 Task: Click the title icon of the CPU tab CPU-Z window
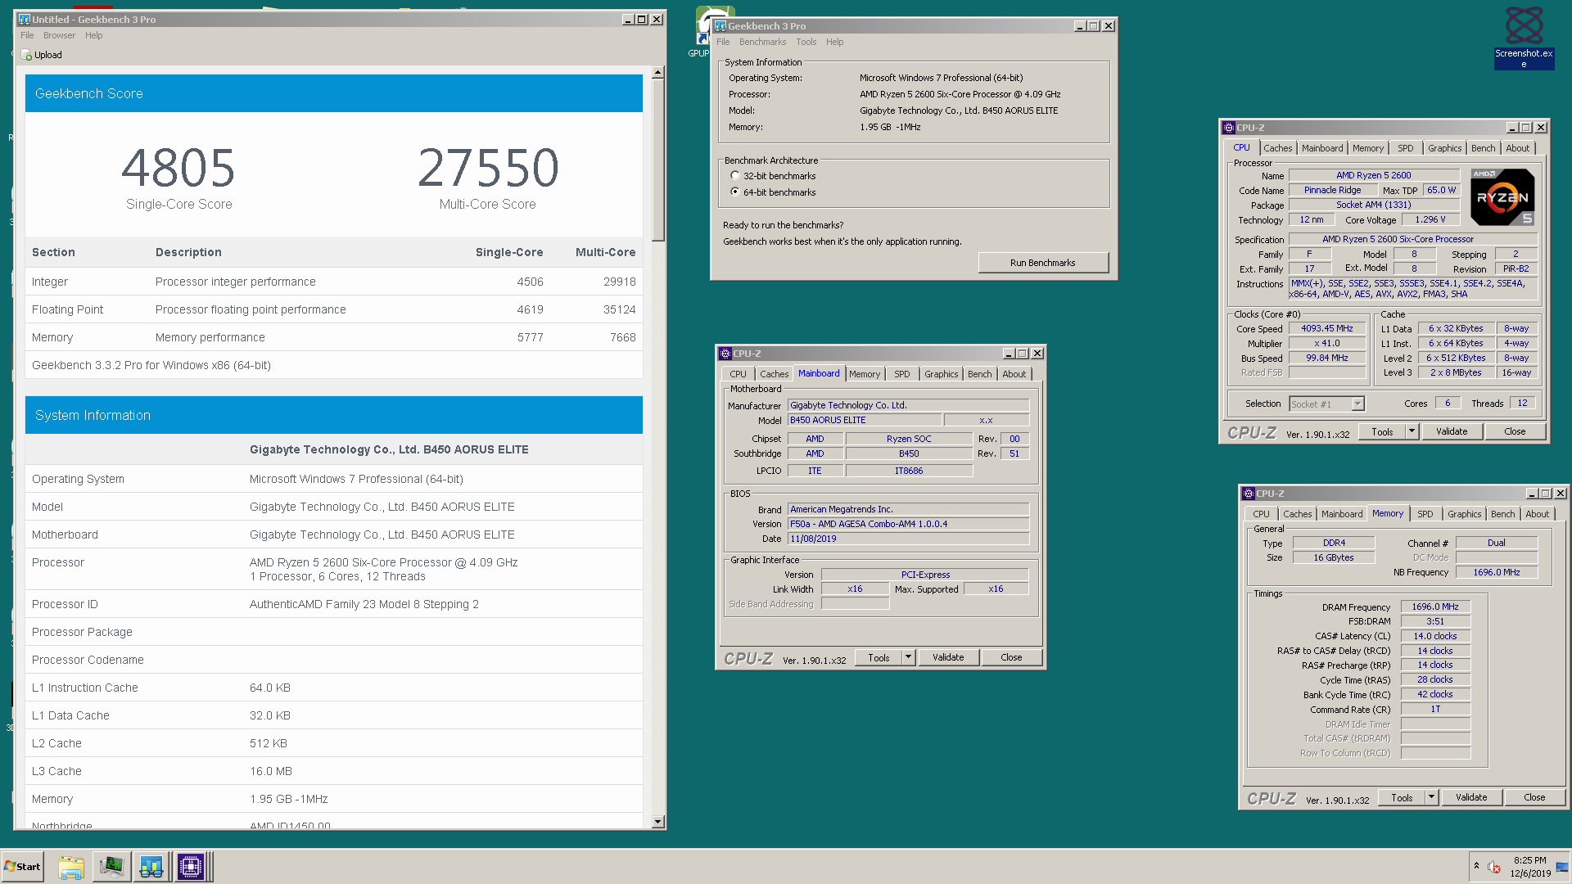(x=1228, y=127)
